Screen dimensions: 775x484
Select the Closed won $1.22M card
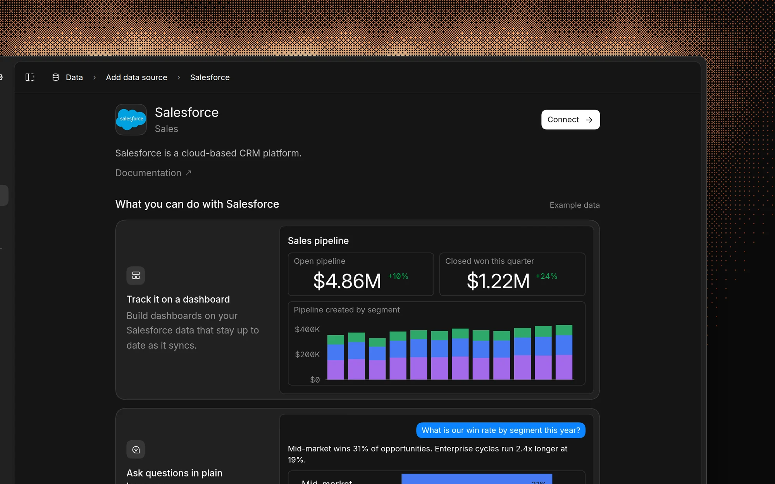pos(512,275)
